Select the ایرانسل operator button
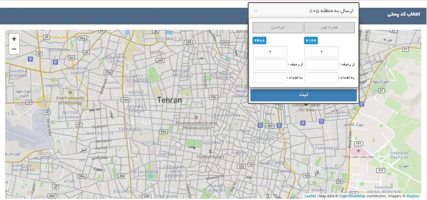The image size is (427, 200). pyautogui.click(x=278, y=28)
